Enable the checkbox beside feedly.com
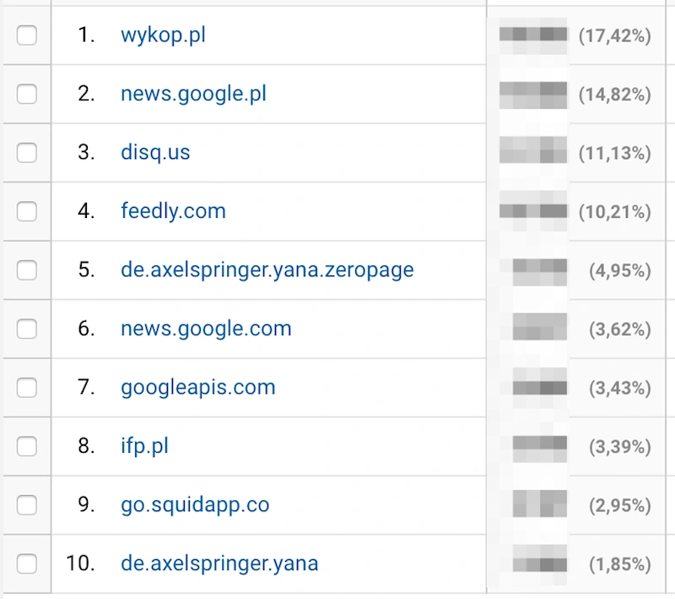 [x=27, y=211]
